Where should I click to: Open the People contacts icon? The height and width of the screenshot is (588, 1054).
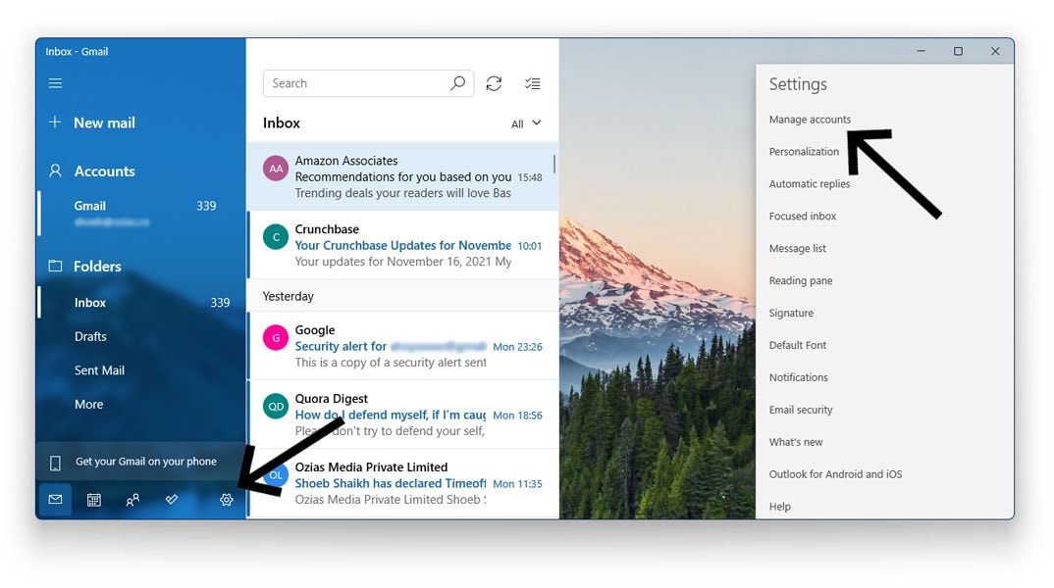pos(132,500)
